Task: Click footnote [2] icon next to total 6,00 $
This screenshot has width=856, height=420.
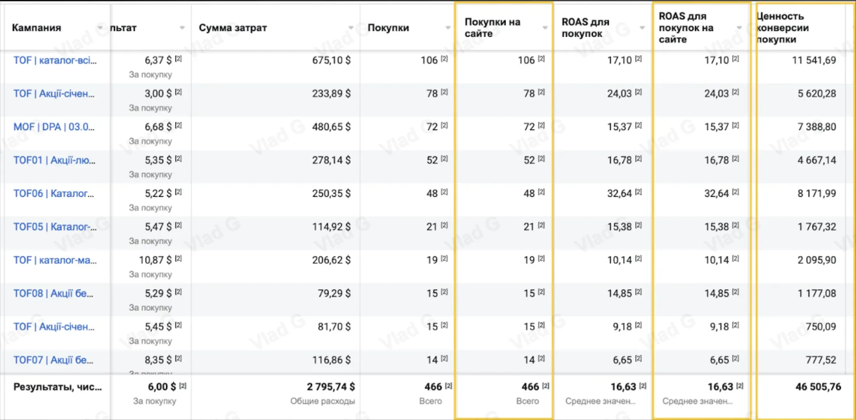Action: 183,386
